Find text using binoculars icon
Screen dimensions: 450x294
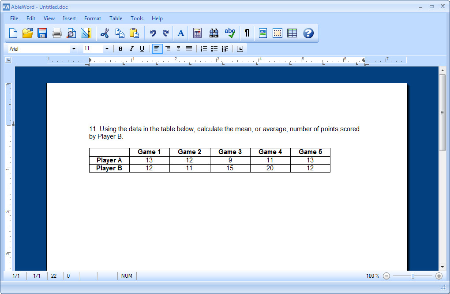click(214, 33)
